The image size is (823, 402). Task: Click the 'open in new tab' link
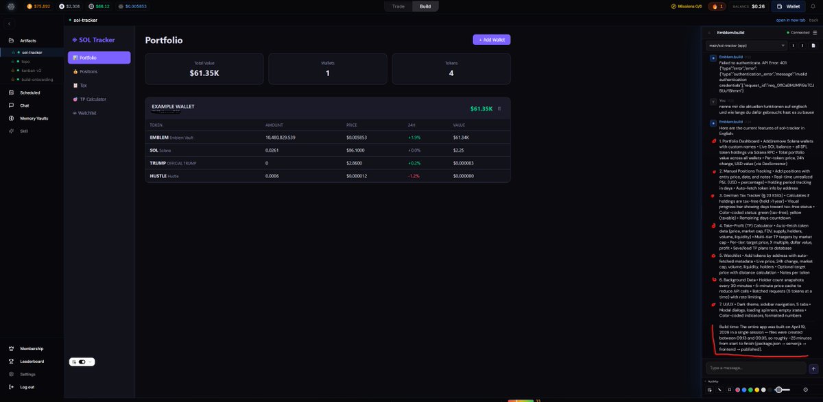click(791, 20)
